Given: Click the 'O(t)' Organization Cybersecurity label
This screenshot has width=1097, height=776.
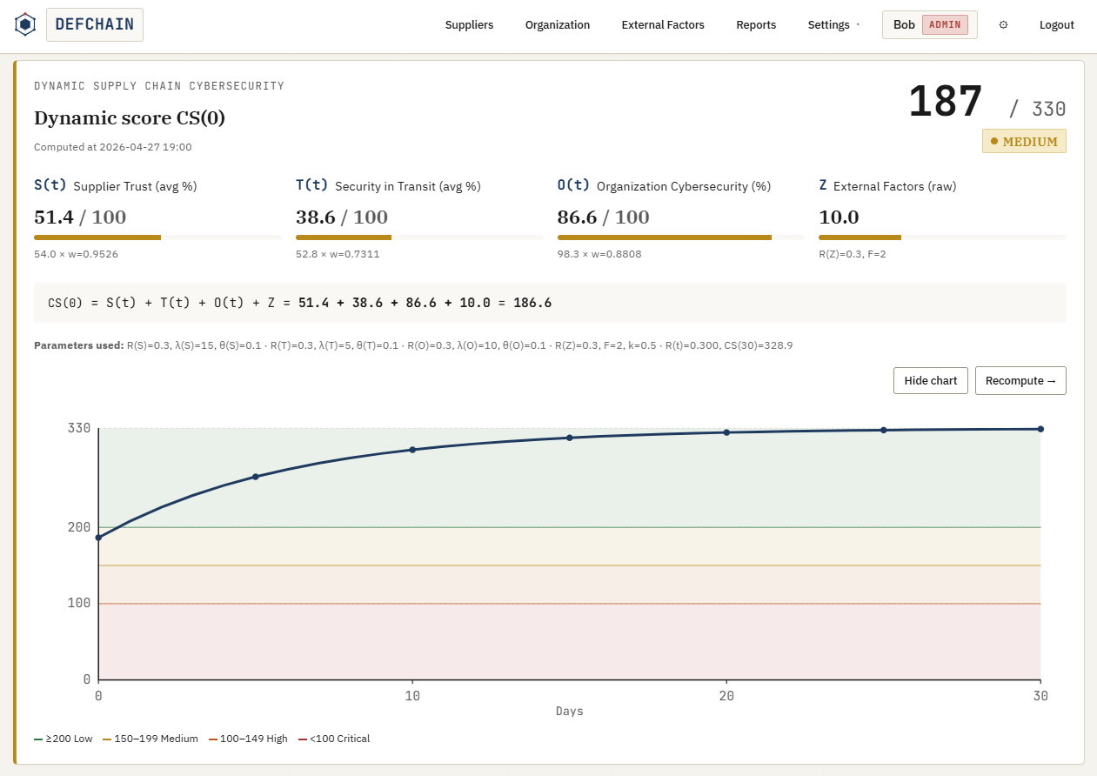Looking at the screenshot, I should tap(574, 185).
